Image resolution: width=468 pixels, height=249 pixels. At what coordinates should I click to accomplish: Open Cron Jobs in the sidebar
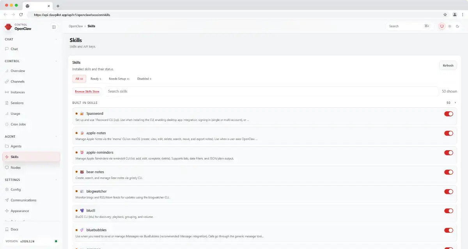pyautogui.click(x=31, y=124)
